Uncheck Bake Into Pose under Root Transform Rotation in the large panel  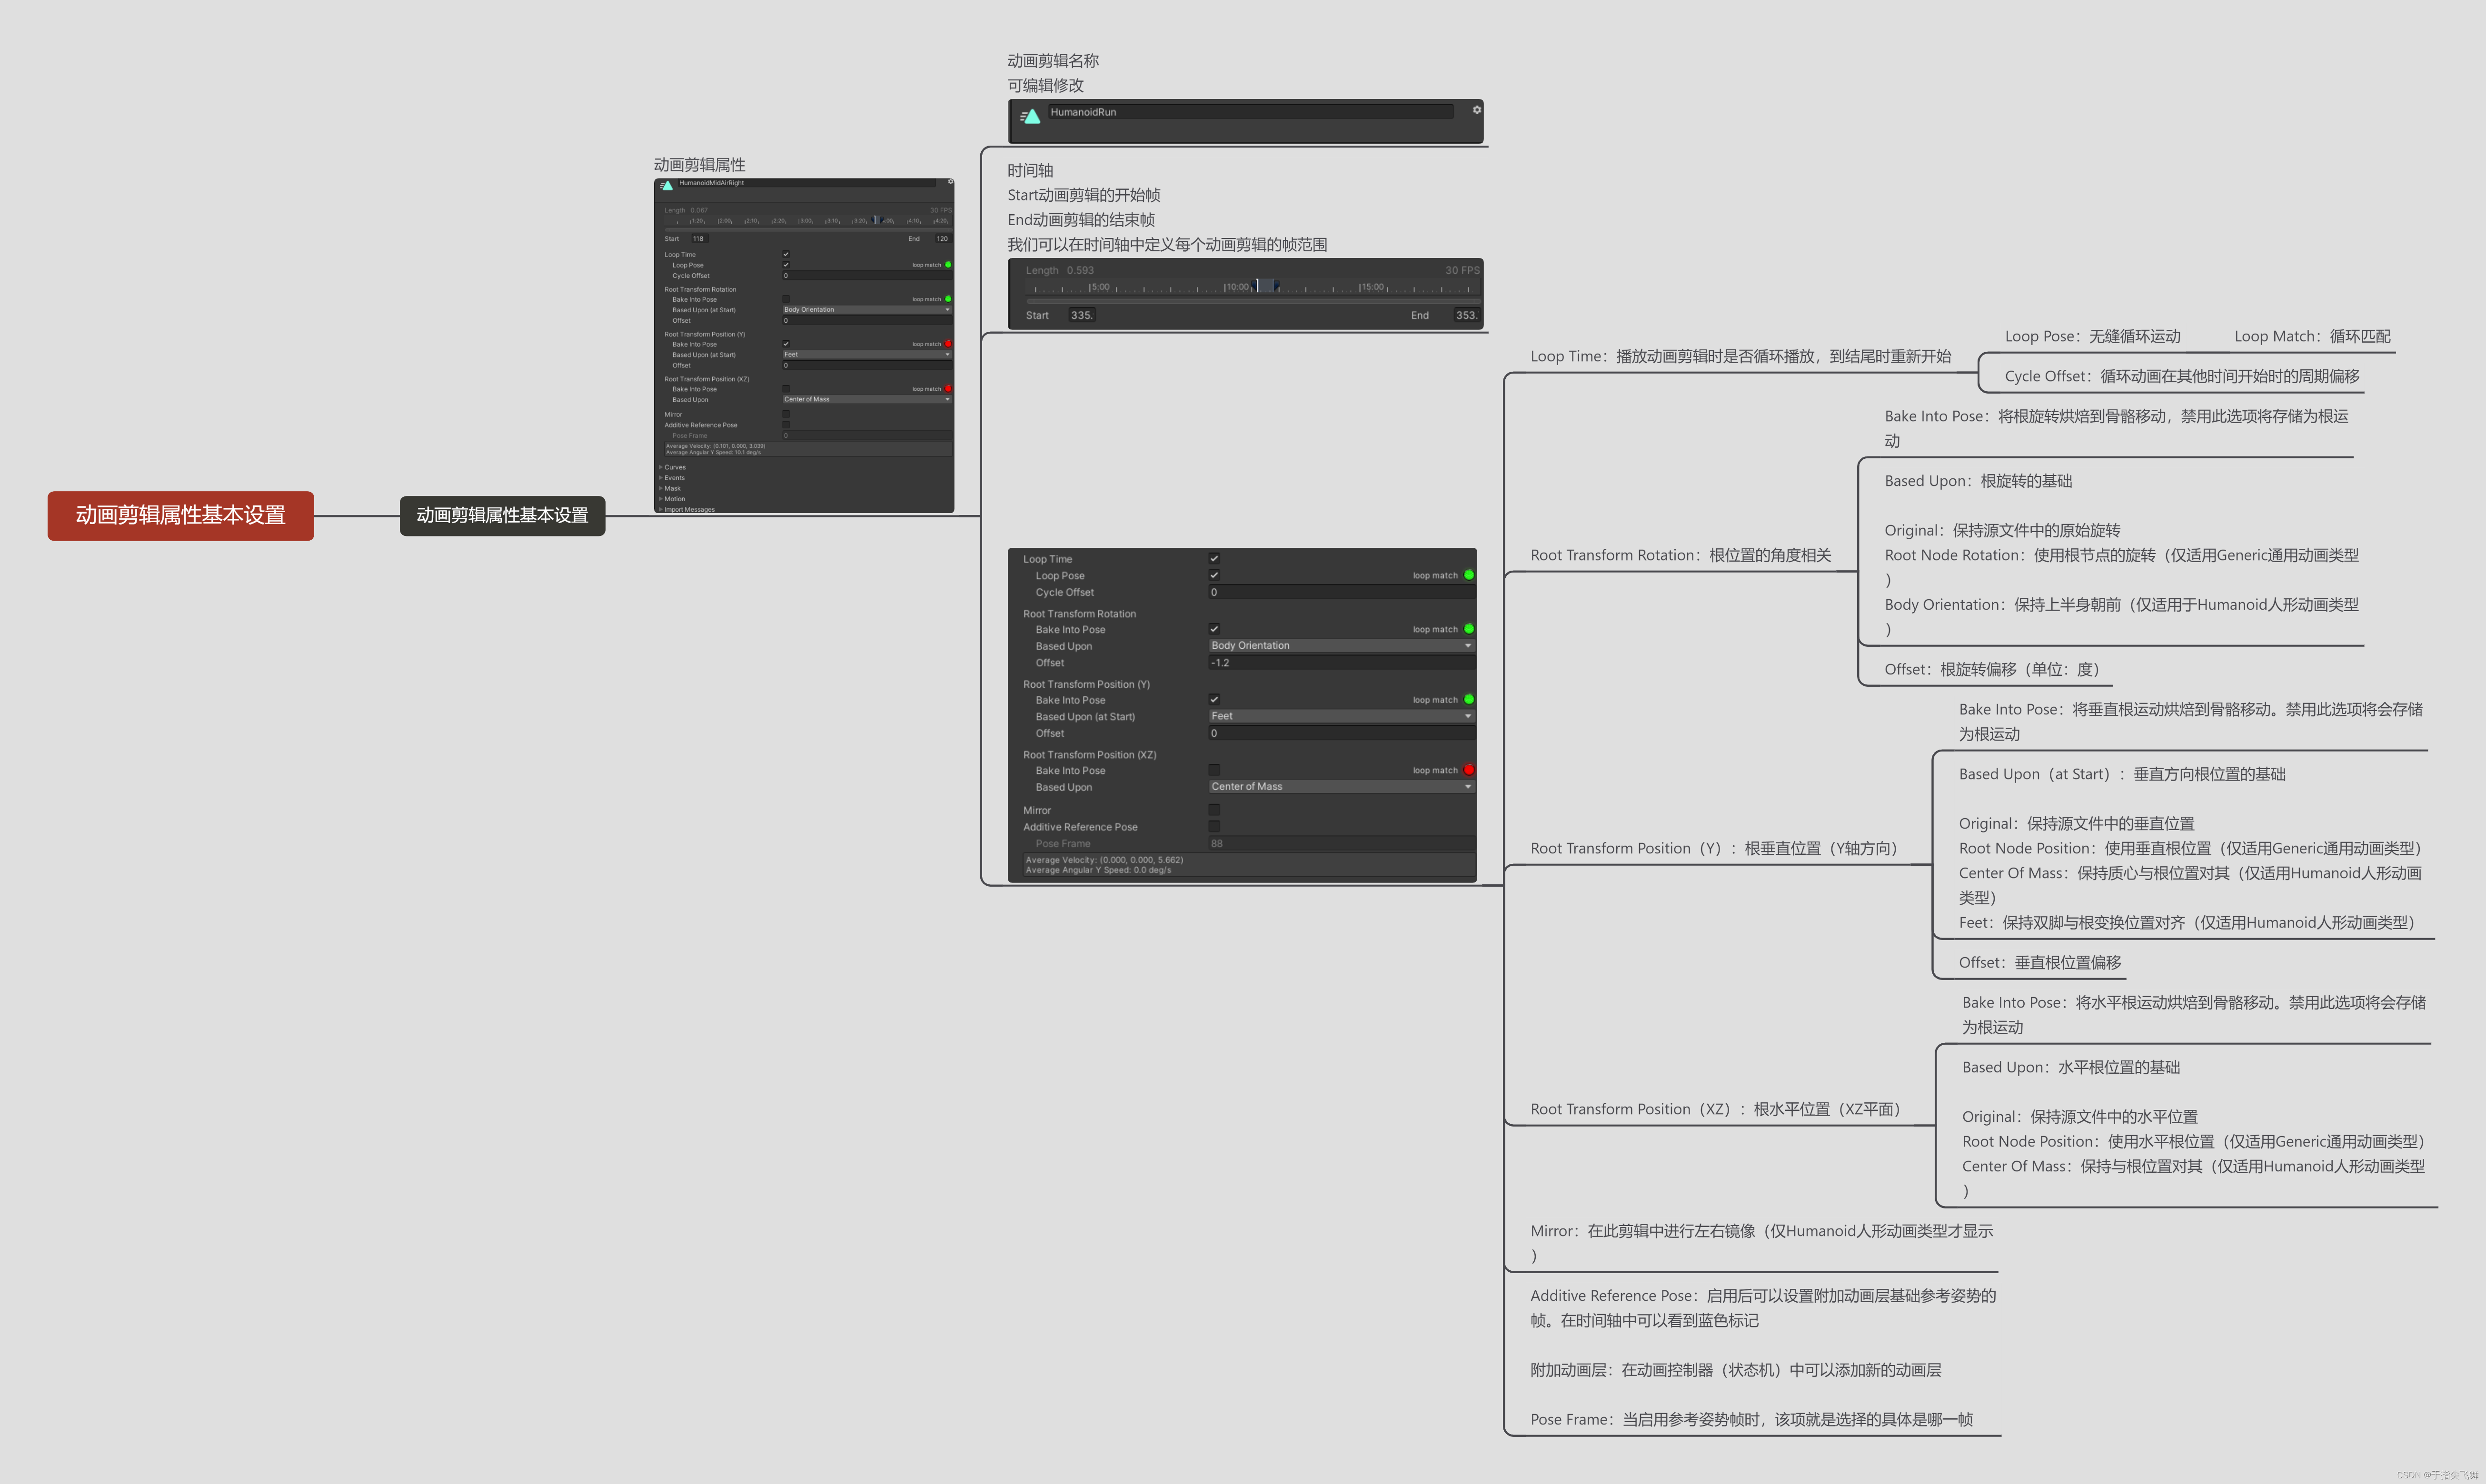point(1214,629)
